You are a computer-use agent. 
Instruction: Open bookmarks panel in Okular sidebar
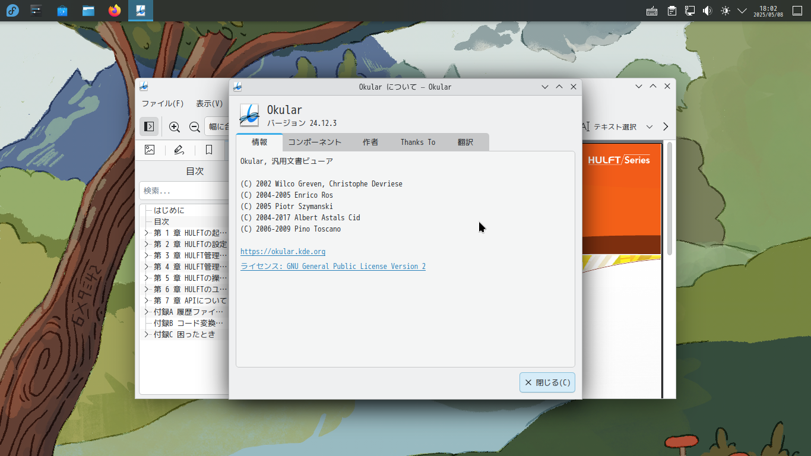pyautogui.click(x=209, y=150)
